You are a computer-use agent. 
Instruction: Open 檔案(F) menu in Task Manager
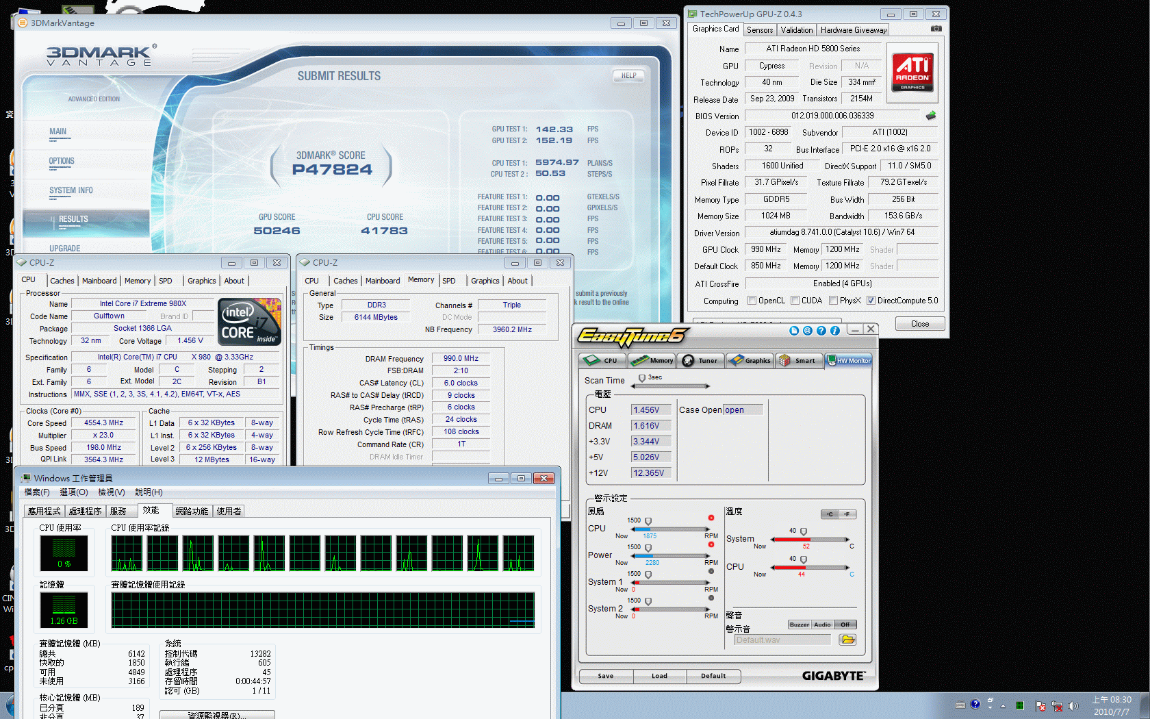point(37,492)
